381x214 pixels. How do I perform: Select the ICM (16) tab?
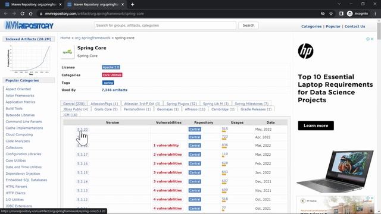click(70, 115)
